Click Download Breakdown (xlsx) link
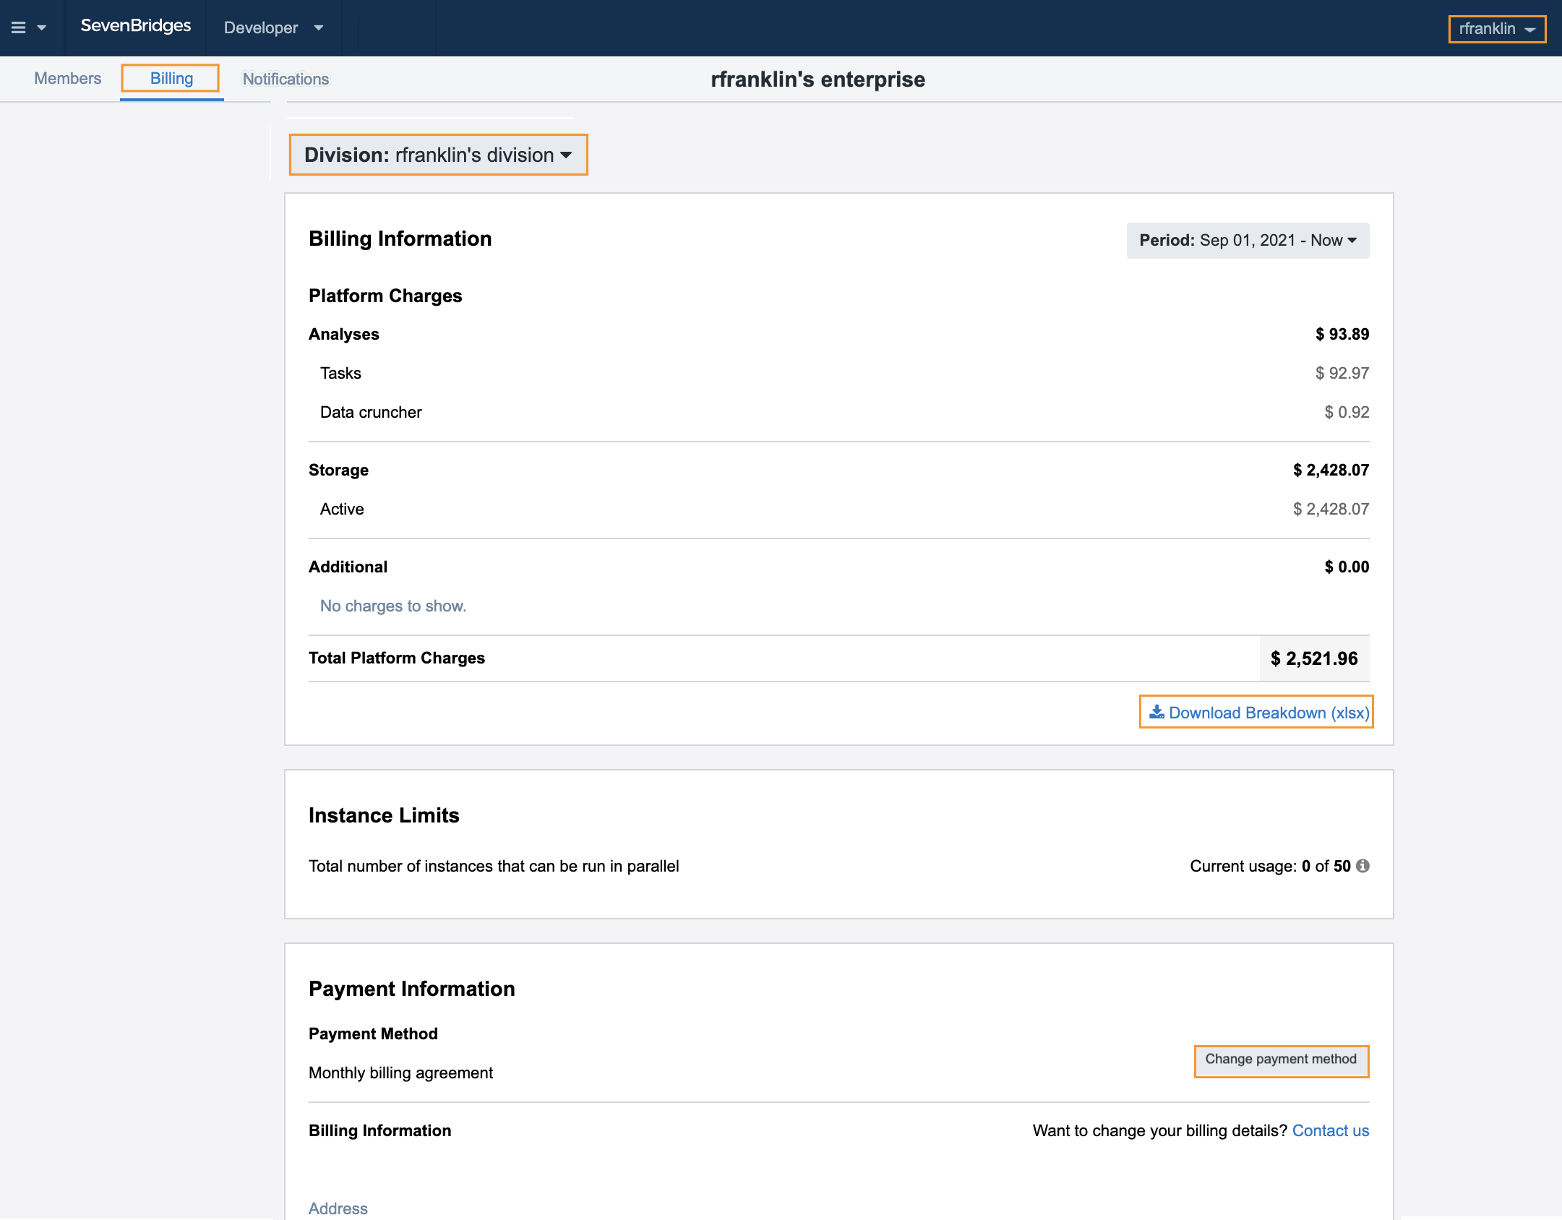 pos(1269,713)
